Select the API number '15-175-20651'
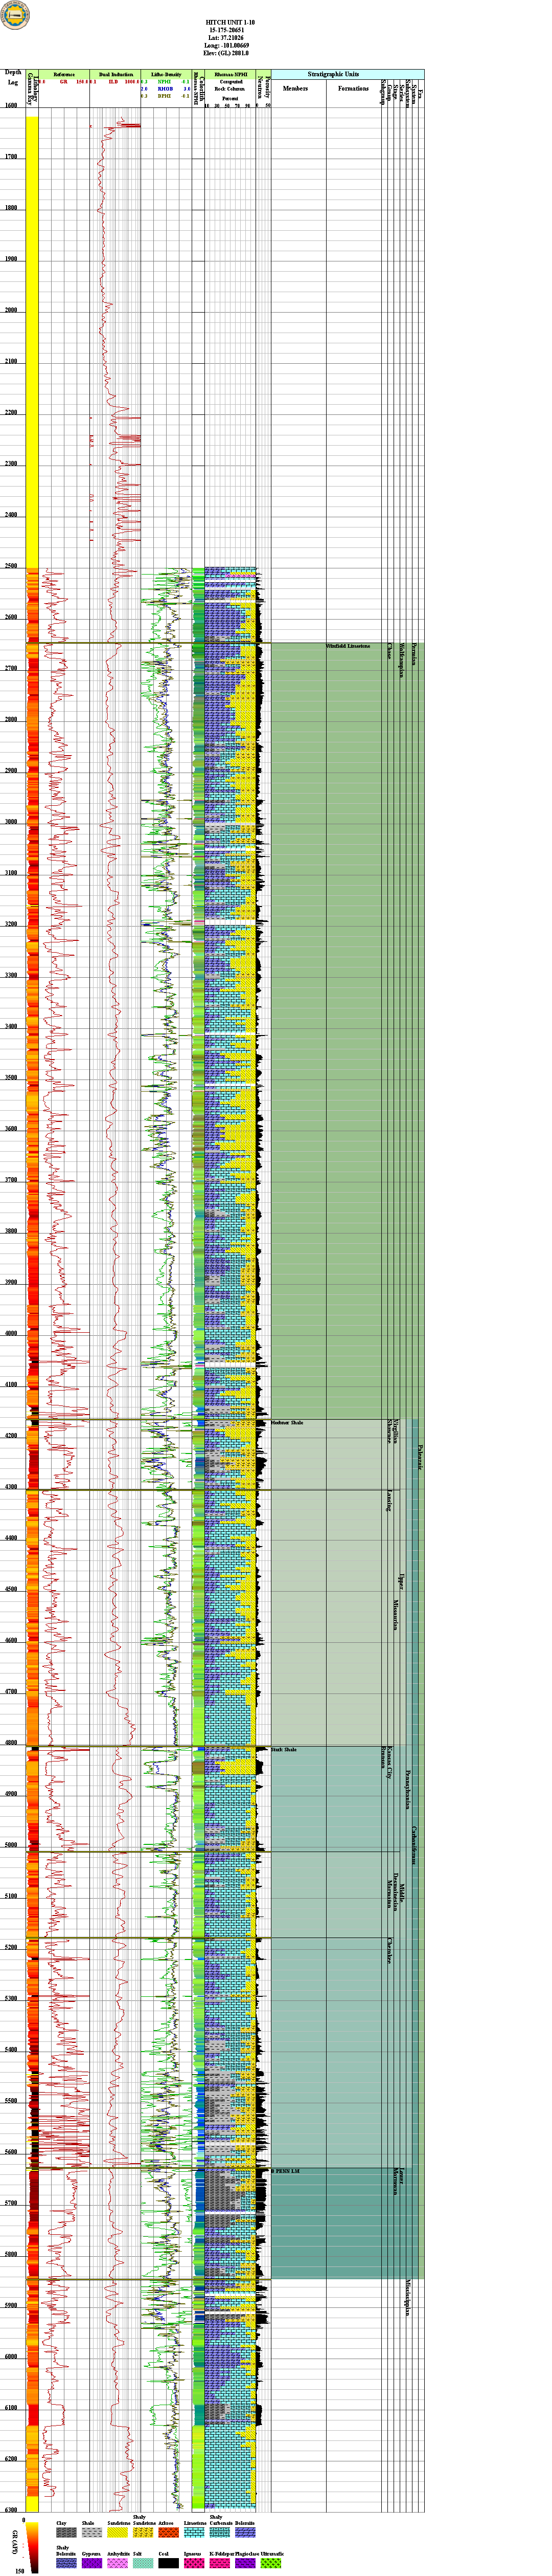 click(x=226, y=30)
